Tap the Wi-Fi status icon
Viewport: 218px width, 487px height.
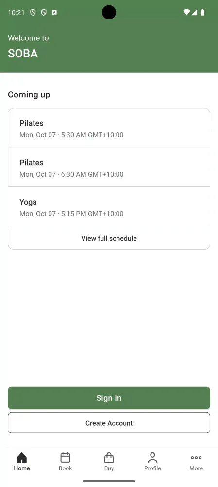click(x=186, y=13)
